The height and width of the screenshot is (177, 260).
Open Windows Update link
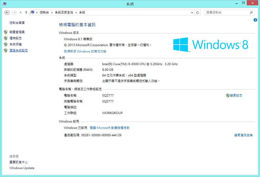22,168
